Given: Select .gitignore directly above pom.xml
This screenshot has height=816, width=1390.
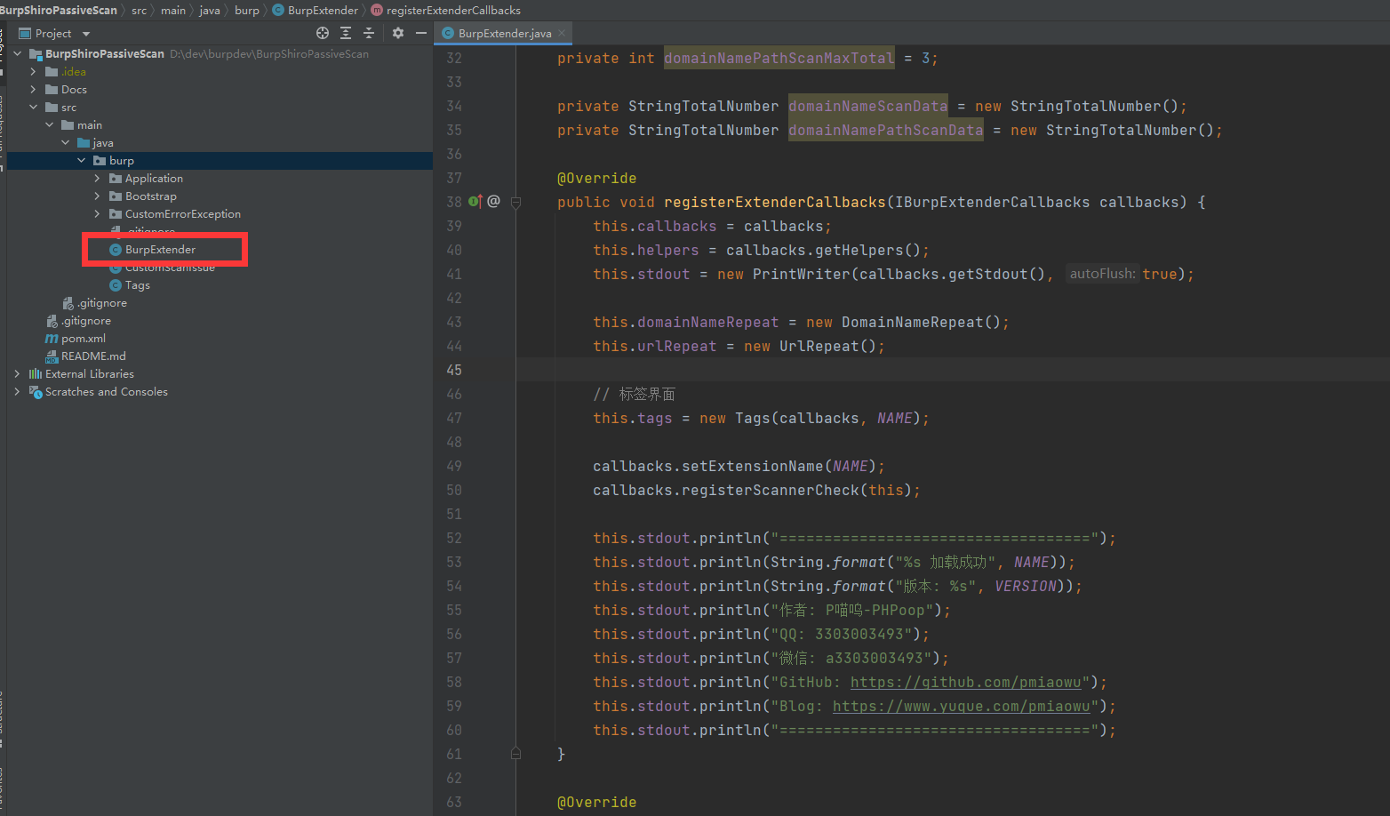Looking at the screenshot, I should tap(86, 321).
